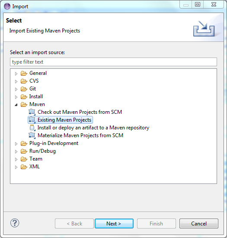Select Install or deploy an artifact entry

point(93,128)
